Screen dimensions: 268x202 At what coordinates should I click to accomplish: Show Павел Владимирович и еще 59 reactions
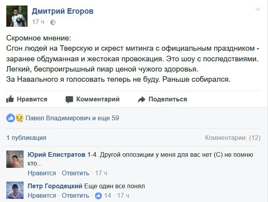point(72,118)
